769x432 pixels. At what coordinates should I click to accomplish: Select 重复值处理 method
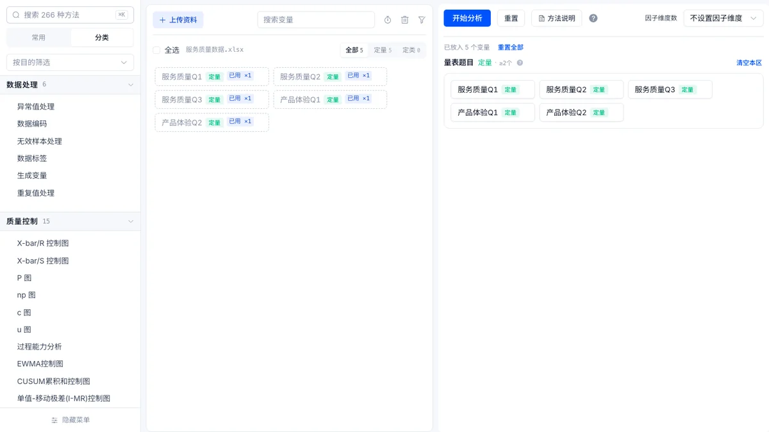(x=36, y=193)
